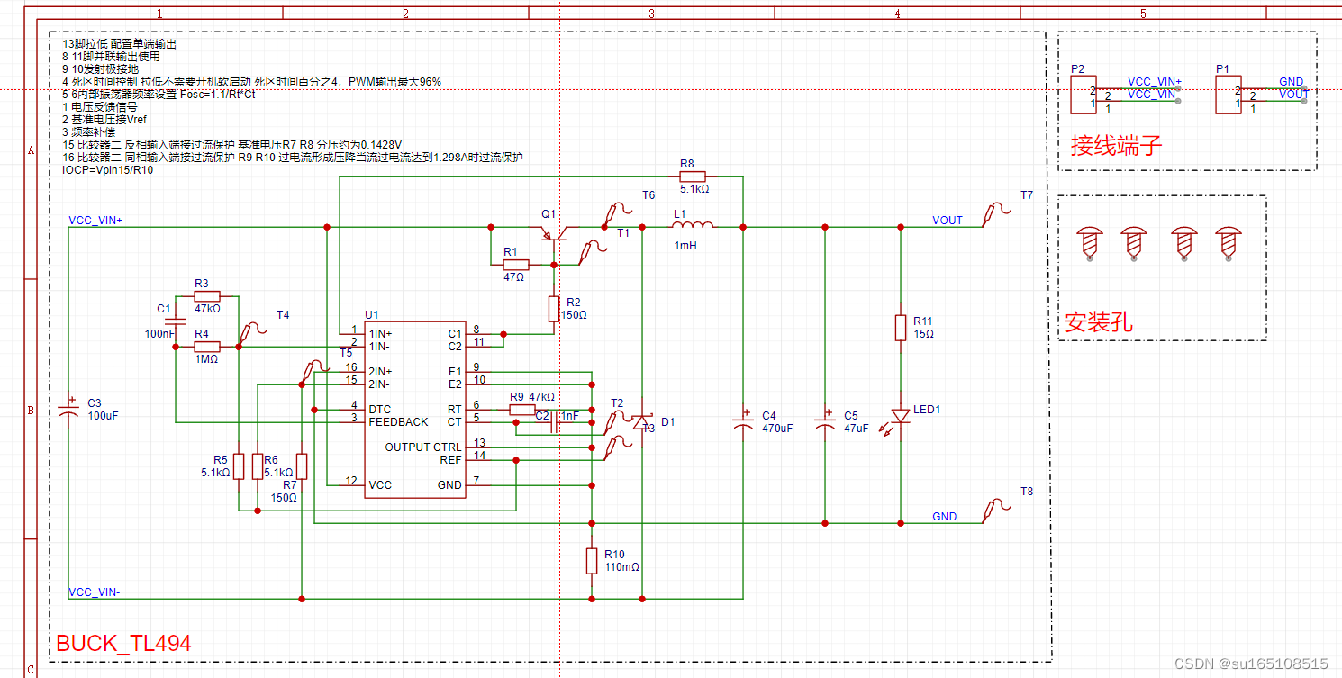Click the 1mH inductor value text
Screen dimensions: 1342x678
coord(685,245)
